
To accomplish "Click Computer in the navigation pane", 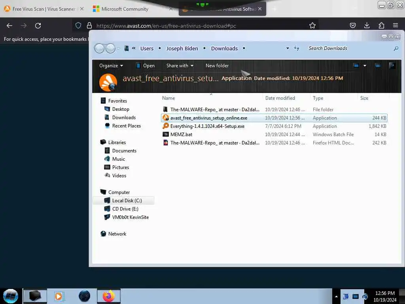I will tap(119, 192).
